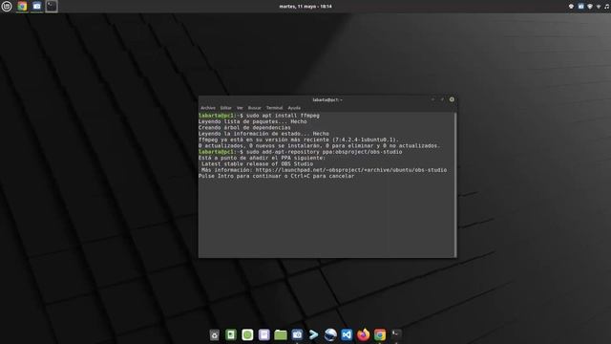Maximize the terminal window
The width and height of the screenshot is (611, 344).
442,99
